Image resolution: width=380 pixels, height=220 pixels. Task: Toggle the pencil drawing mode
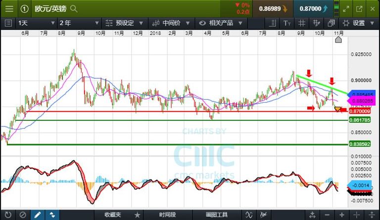(38, 215)
